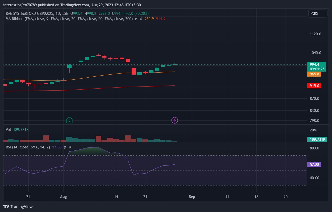Screen dimensions: 332x212
Task: Click the +3.0 (+0.30%) change value
Action: click(137, 14)
